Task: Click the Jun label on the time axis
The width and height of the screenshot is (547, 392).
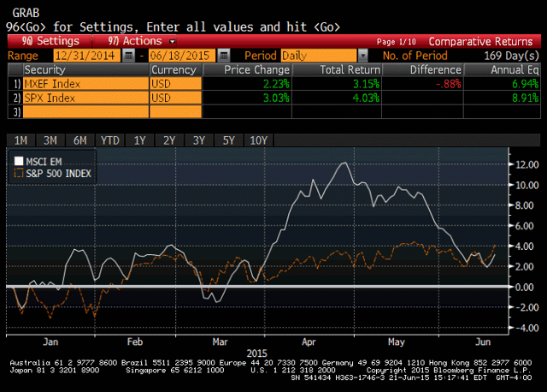Action: (483, 342)
